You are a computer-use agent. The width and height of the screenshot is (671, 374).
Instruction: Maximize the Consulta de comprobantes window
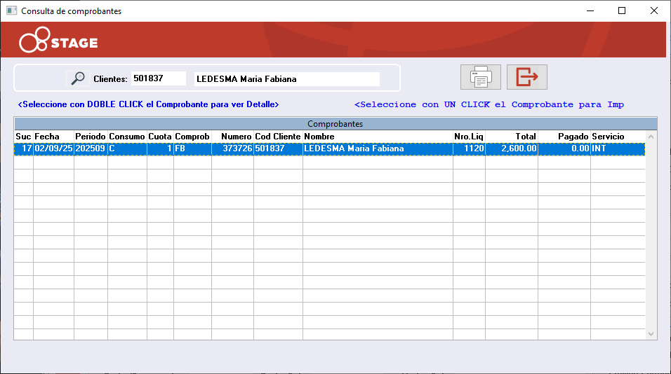[621, 11]
